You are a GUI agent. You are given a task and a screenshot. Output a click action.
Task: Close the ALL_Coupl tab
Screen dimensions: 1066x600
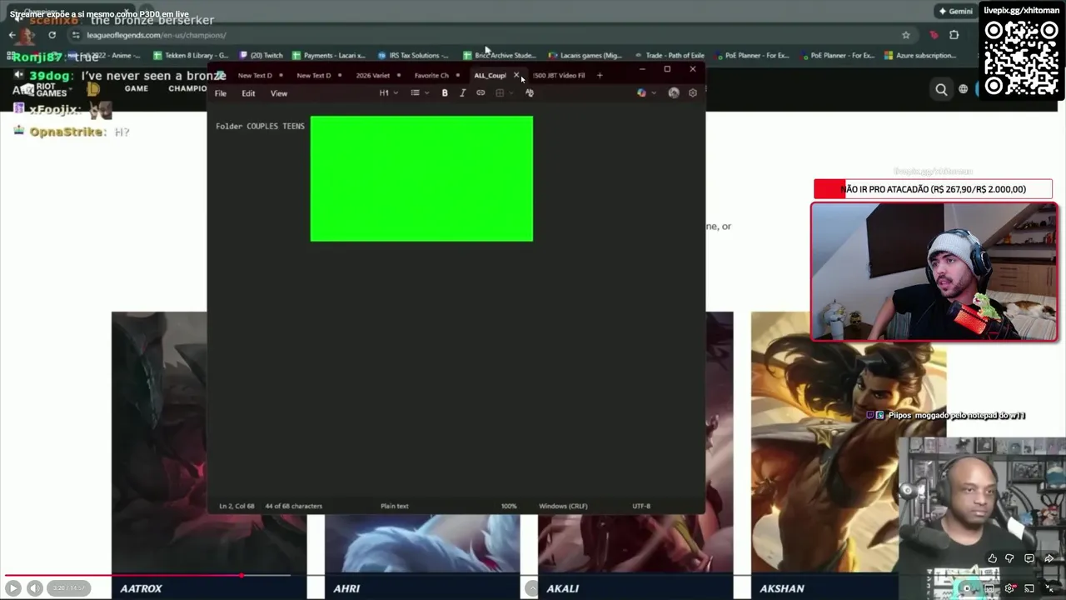coord(516,75)
